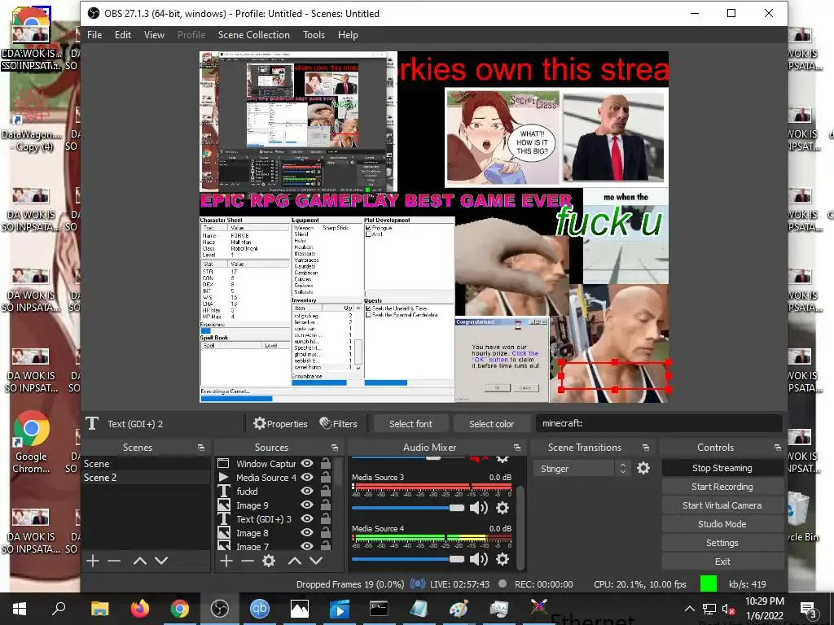
Task: Add a new scene with the Scenes plus icon
Action: [x=93, y=561]
